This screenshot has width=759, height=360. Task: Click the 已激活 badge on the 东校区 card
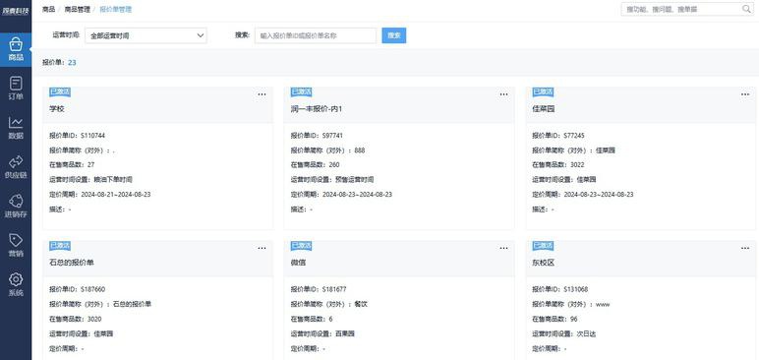click(543, 246)
